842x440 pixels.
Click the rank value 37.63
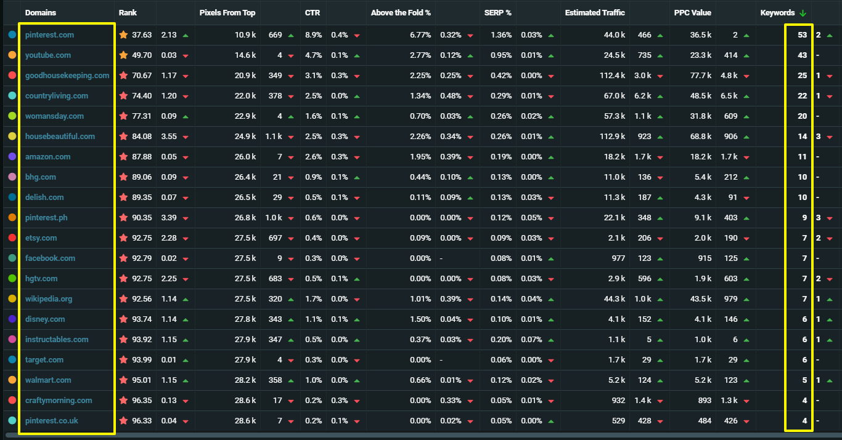pos(142,35)
